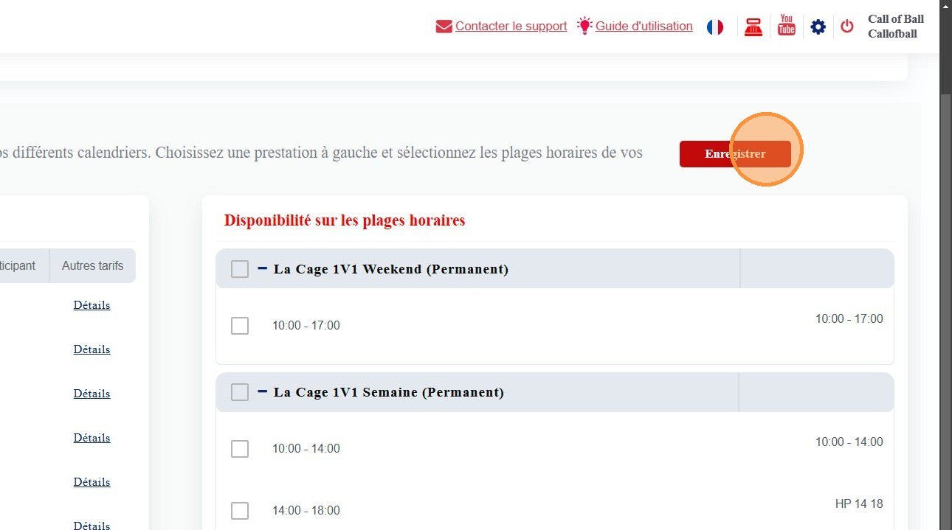
Task: Click the lightbulb icon beside Guide d'utilisation
Action: (584, 27)
